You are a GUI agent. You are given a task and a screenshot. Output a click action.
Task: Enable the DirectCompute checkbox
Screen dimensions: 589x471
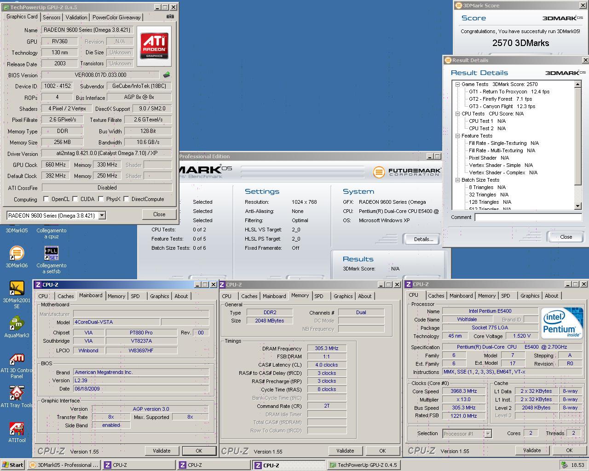pyautogui.click(x=126, y=199)
